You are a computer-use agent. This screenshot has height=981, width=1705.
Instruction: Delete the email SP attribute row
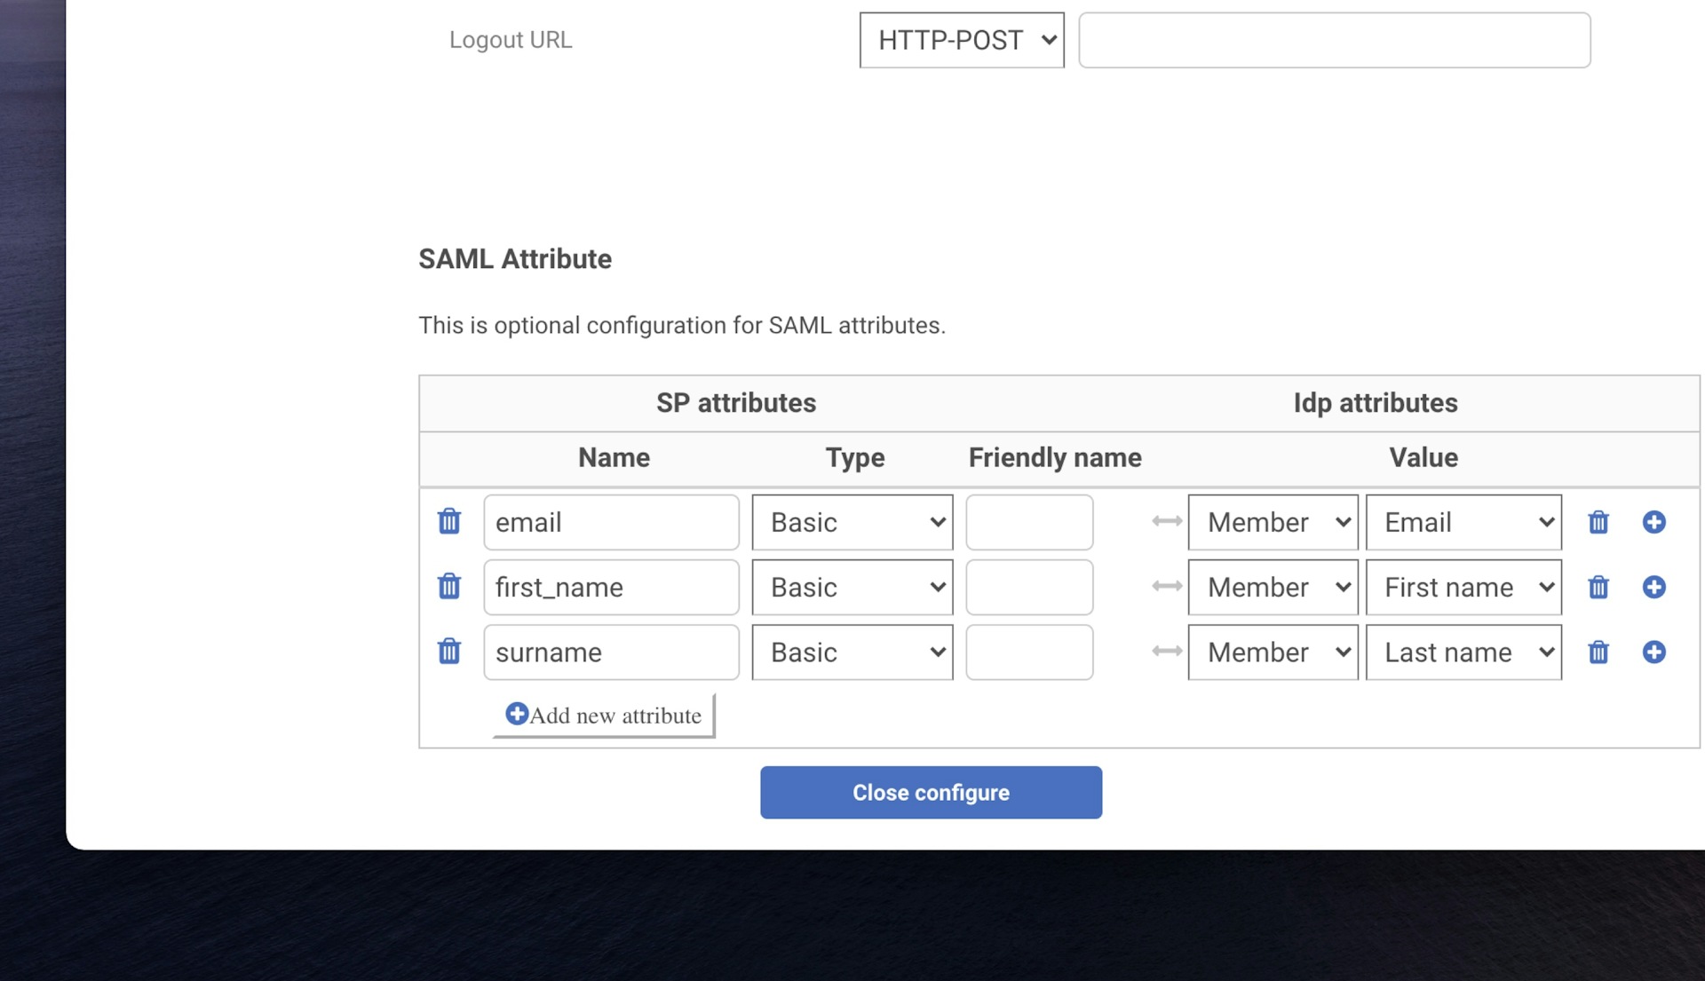click(449, 522)
